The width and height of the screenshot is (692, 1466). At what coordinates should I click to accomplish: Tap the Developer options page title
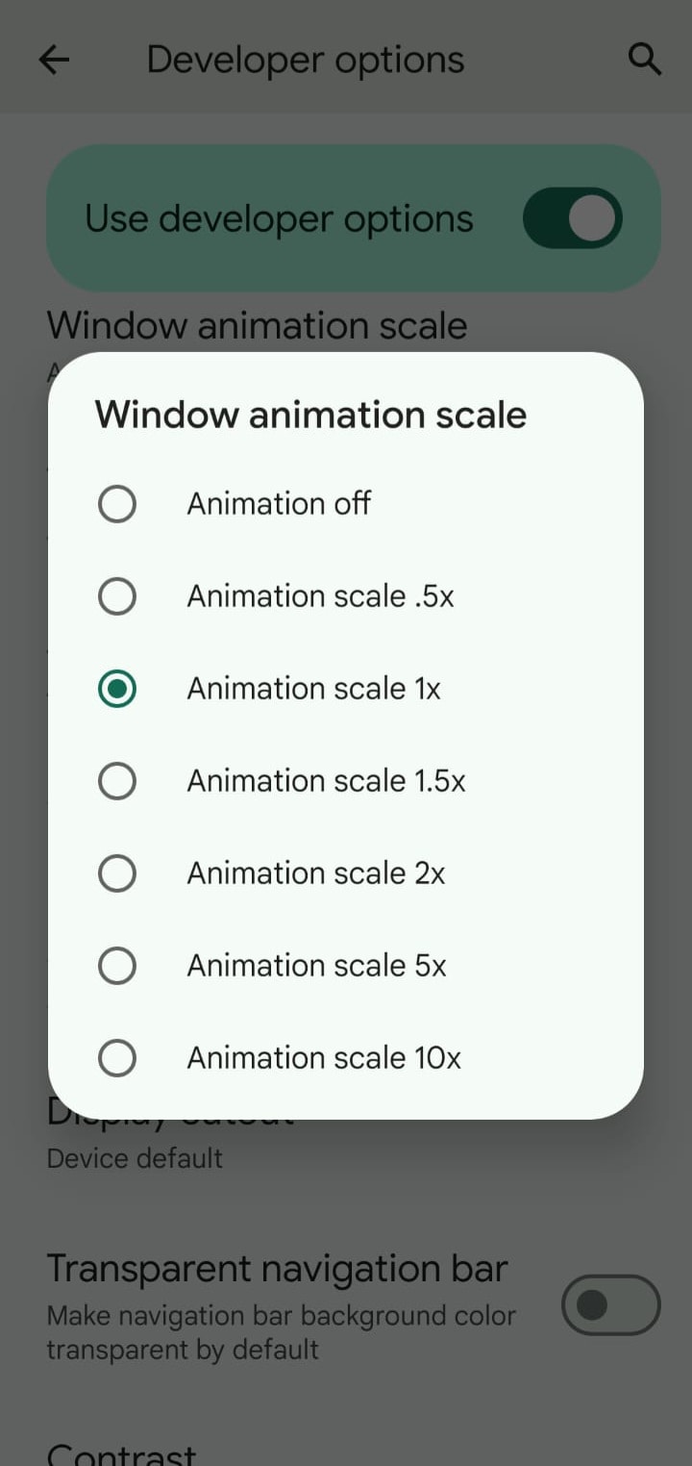pos(305,60)
